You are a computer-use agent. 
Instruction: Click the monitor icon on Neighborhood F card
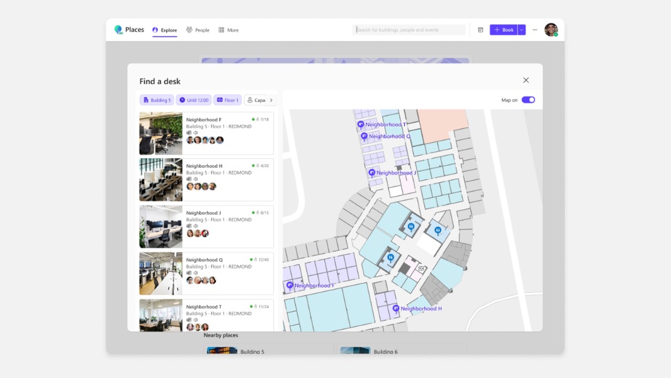[x=189, y=132]
